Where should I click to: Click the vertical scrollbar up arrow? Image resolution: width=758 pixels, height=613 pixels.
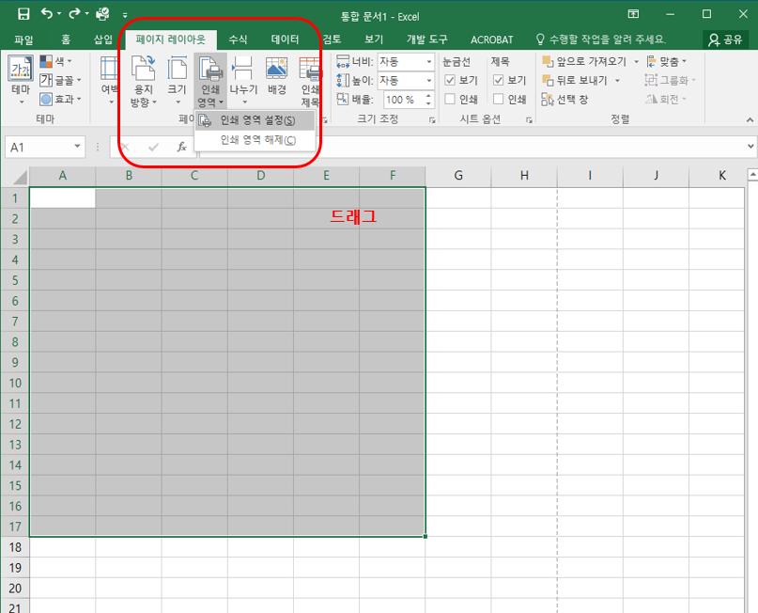752,174
